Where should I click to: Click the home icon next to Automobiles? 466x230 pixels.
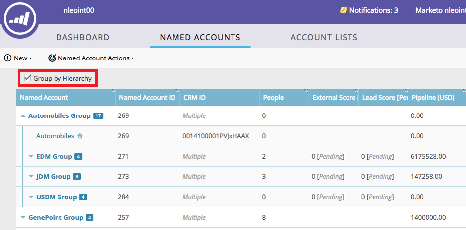click(80, 136)
